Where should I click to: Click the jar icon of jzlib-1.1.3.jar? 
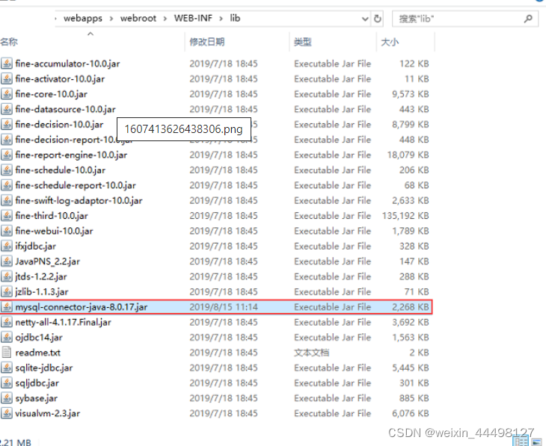pyautogui.click(x=6, y=291)
